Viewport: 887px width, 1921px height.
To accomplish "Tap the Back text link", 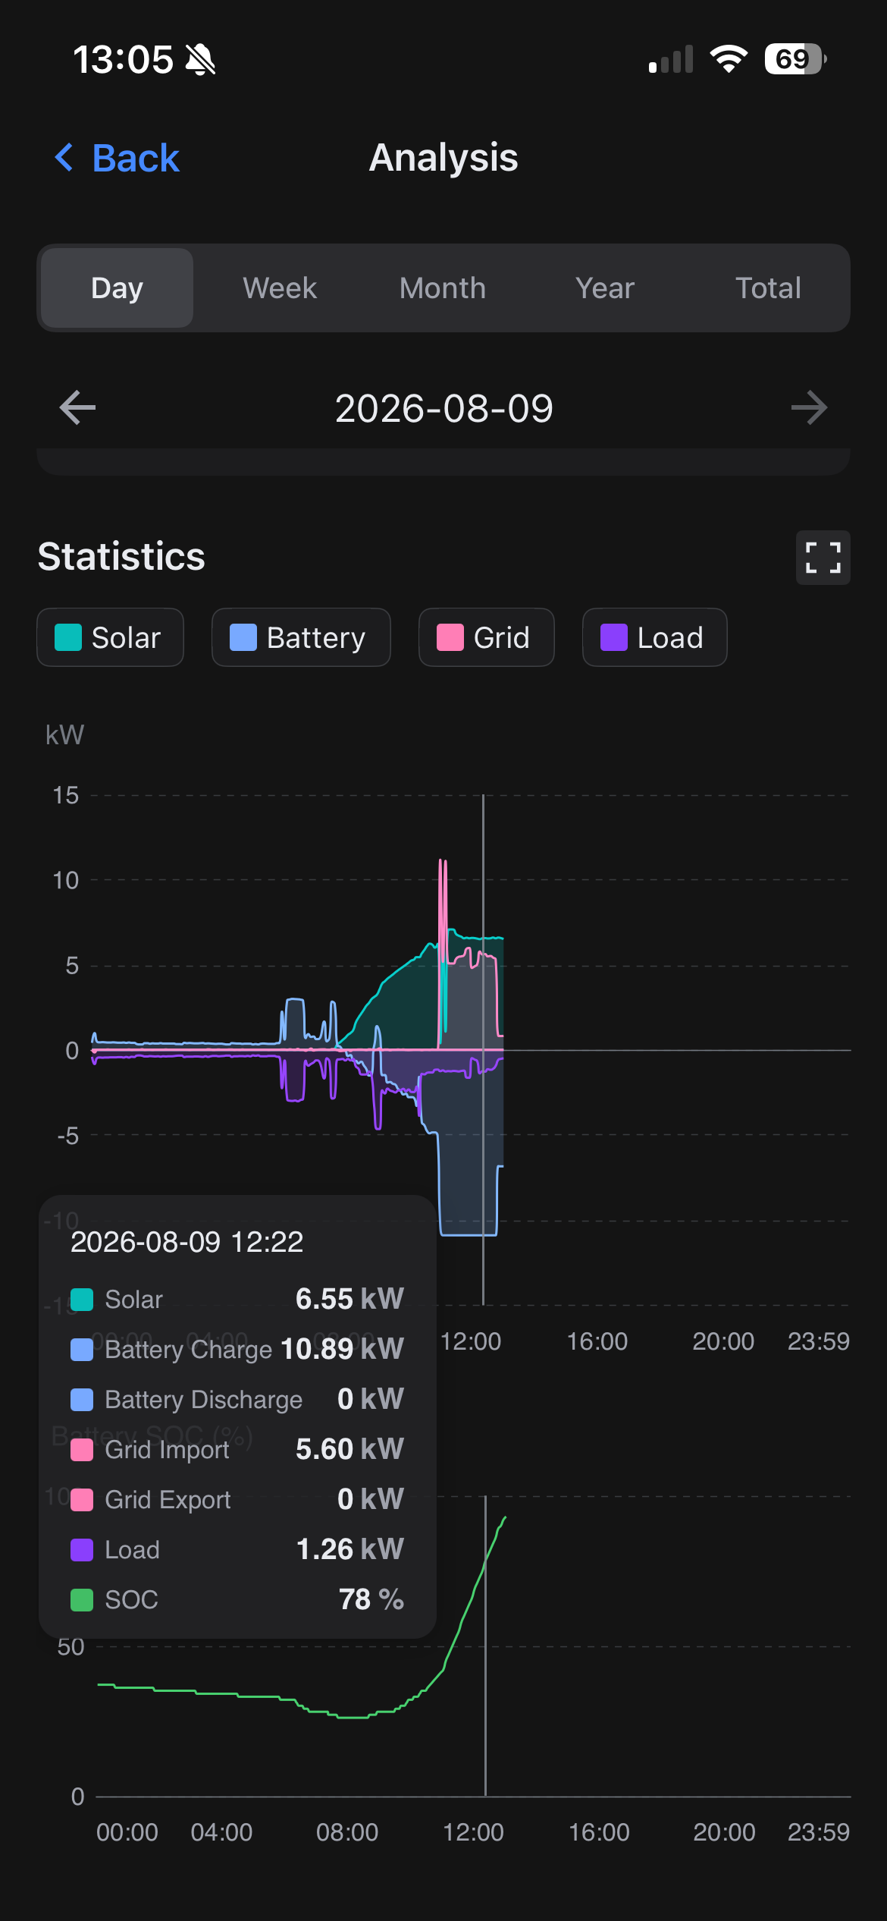I will 136,158.
